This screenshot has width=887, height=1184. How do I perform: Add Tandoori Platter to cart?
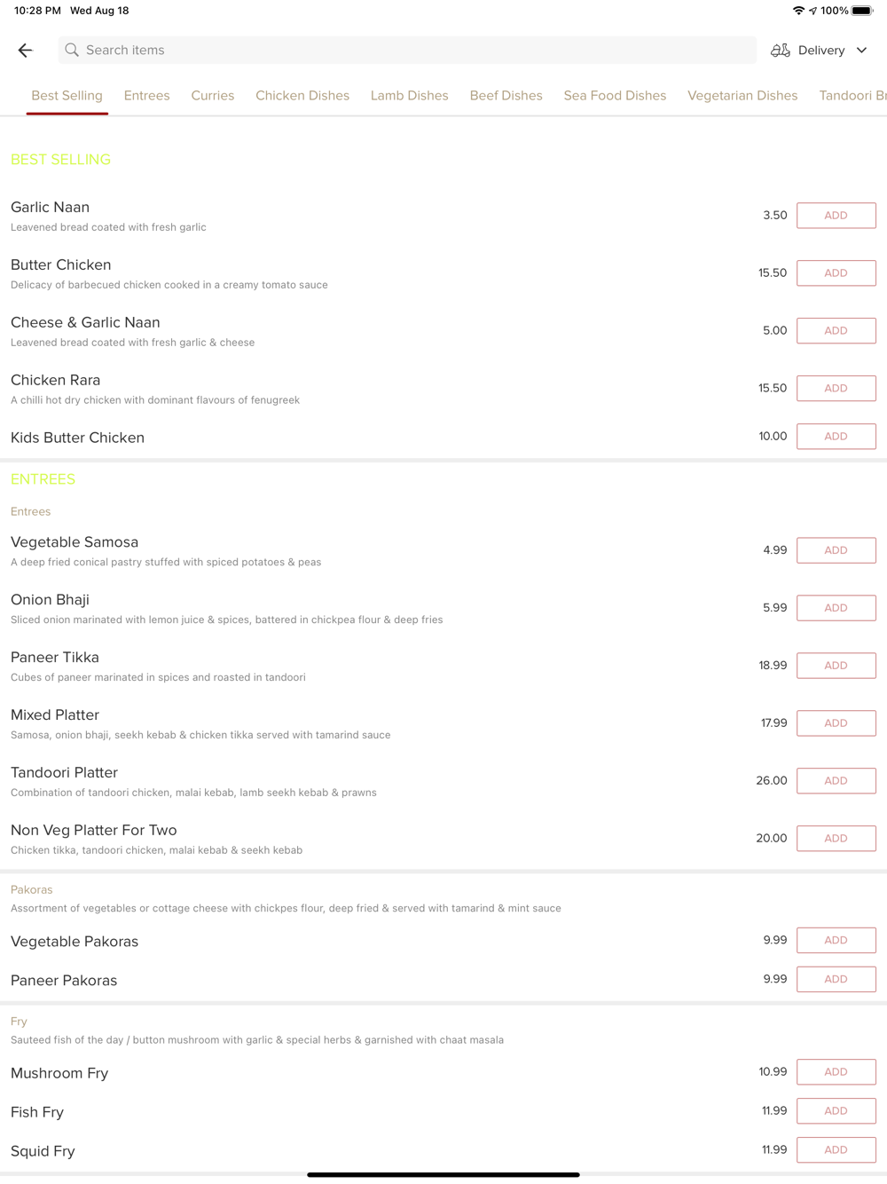836,781
